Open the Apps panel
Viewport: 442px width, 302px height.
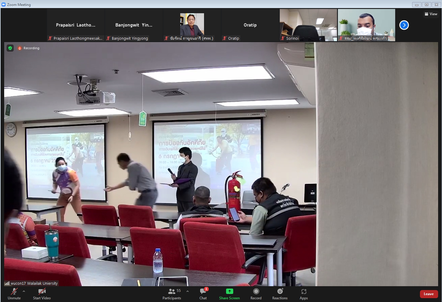click(304, 294)
